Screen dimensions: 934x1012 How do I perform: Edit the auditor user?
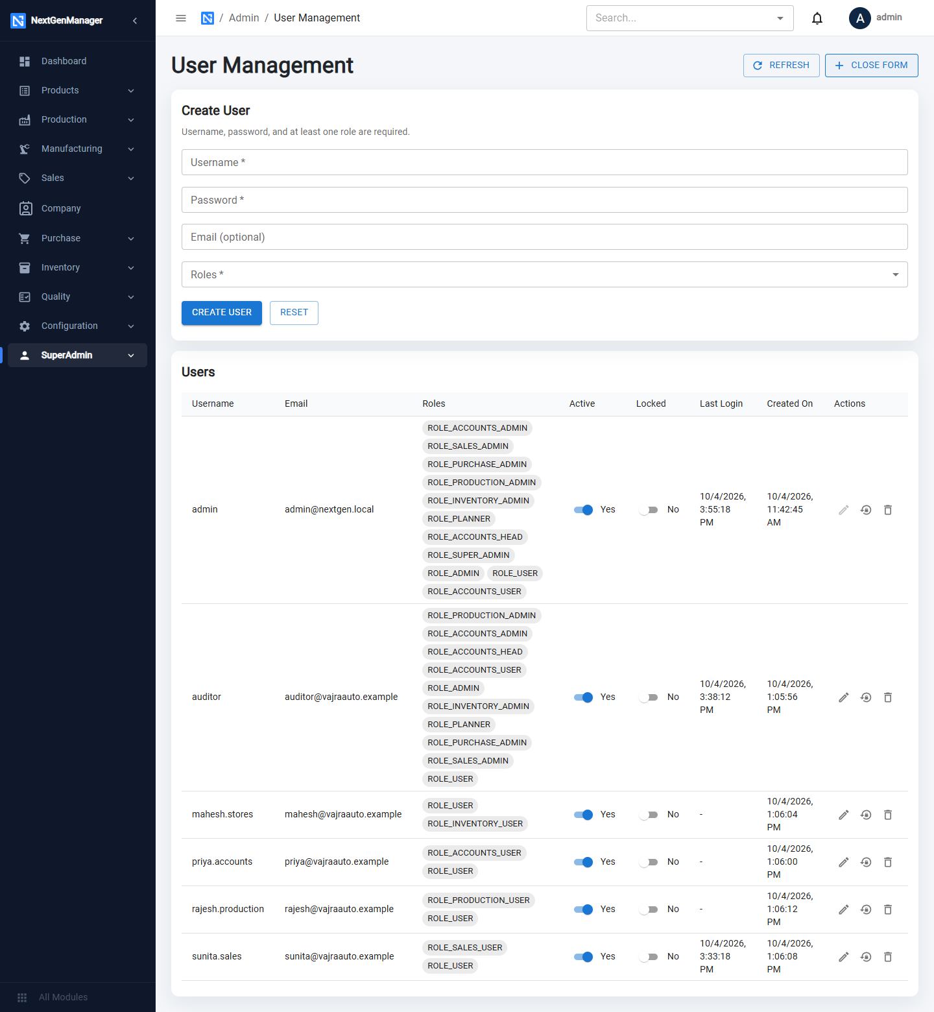(844, 697)
